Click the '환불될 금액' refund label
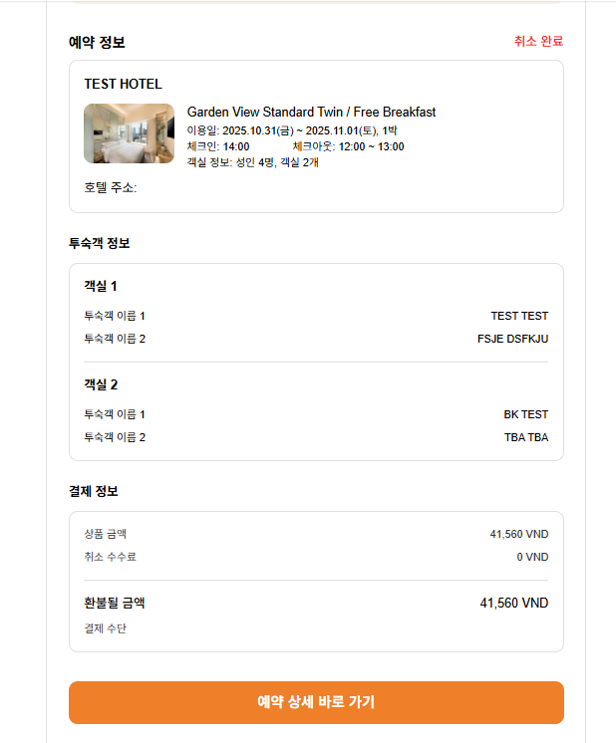The width and height of the screenshot is (616, 743). pos(115,603)
